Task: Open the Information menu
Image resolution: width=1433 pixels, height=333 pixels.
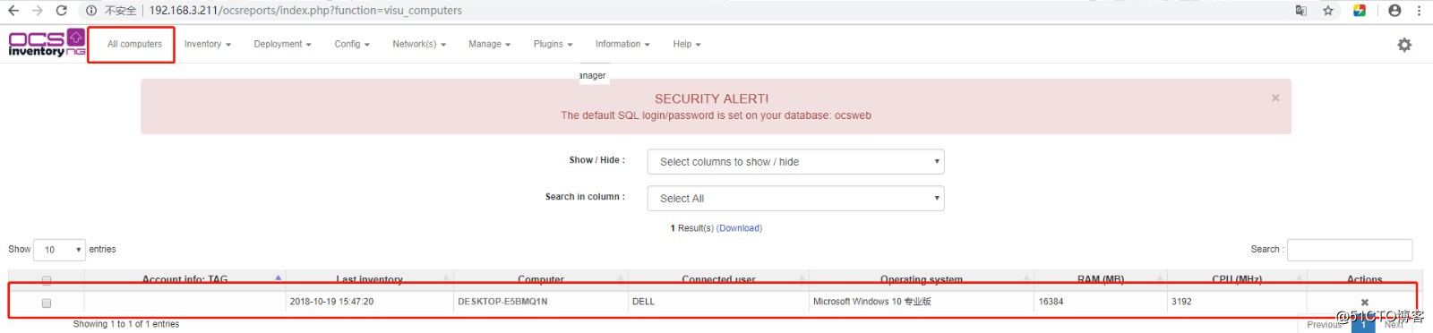Action: click(x=622, y=44)
